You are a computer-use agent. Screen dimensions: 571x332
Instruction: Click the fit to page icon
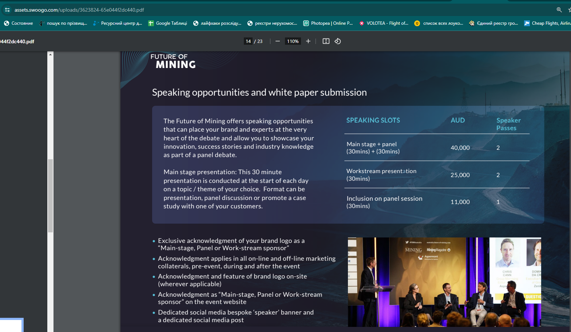click(x=326, y=41)
